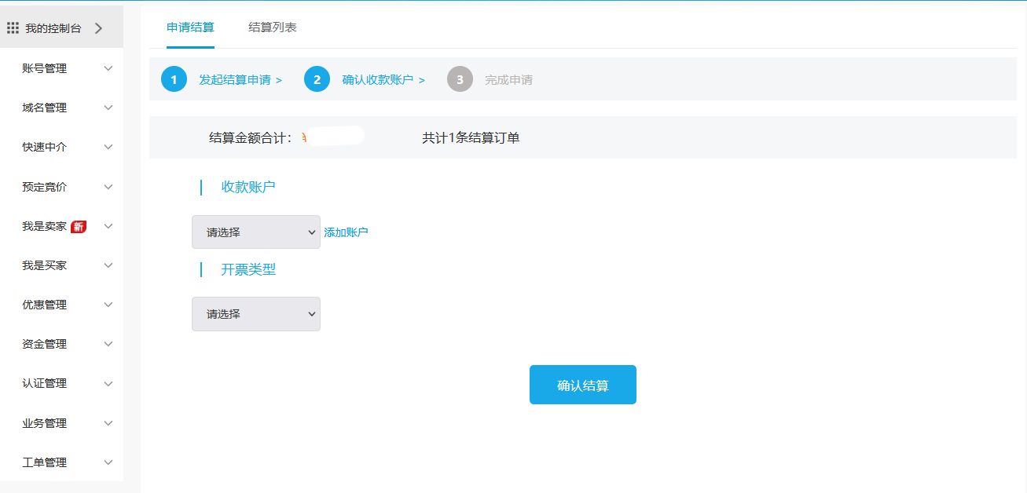The width and height of the screenshot is (1027, 493).
Task: Switch to the 结算列表 tab
Action: [x=272, y=27]
